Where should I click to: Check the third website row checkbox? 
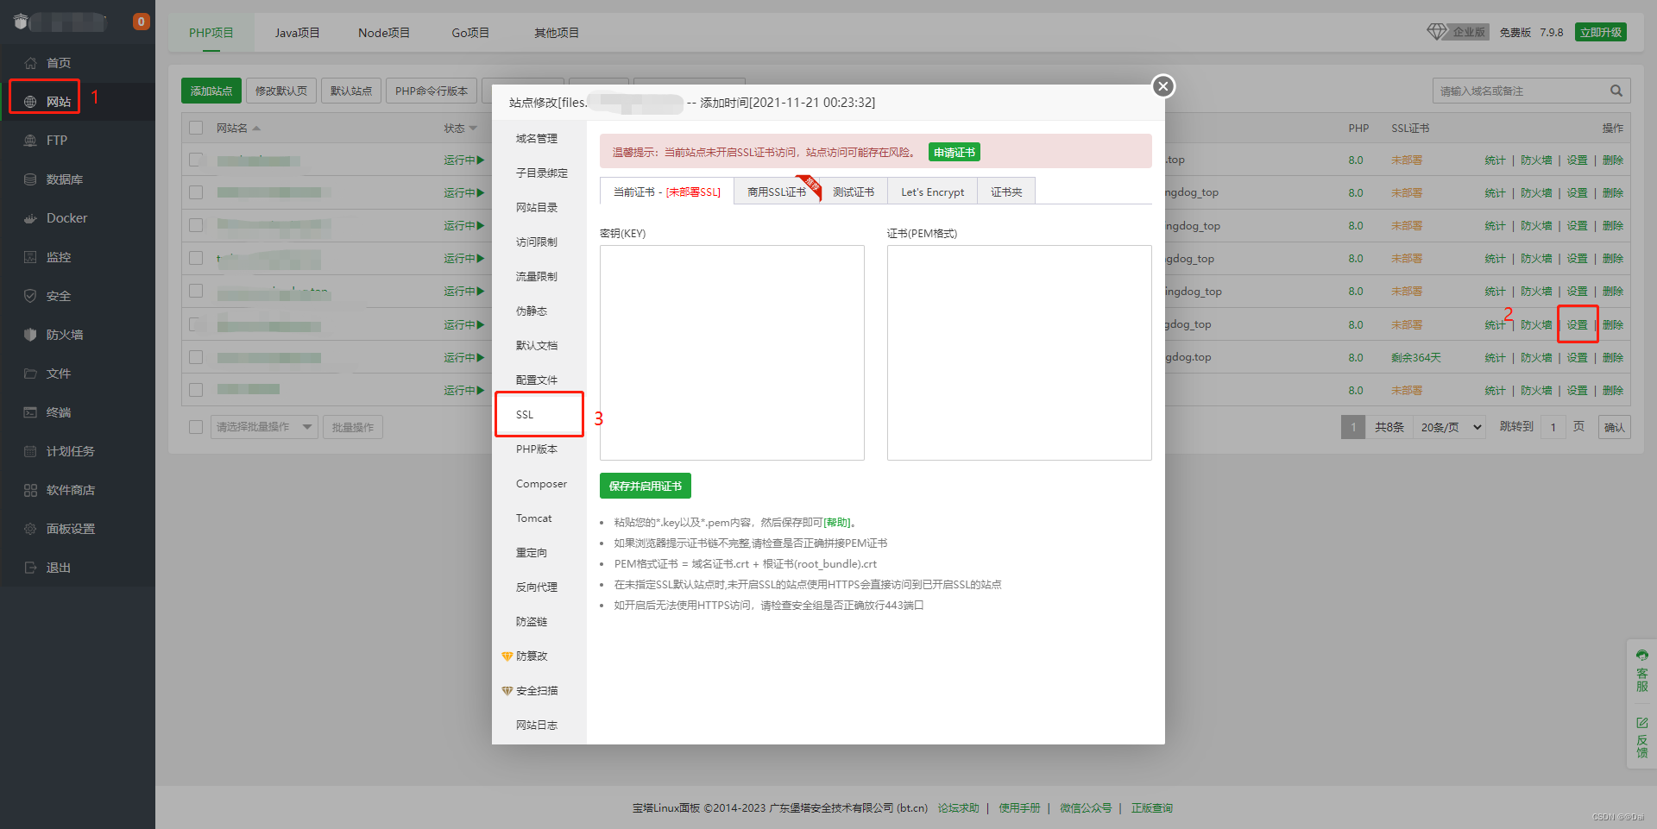tap(196, 225)
